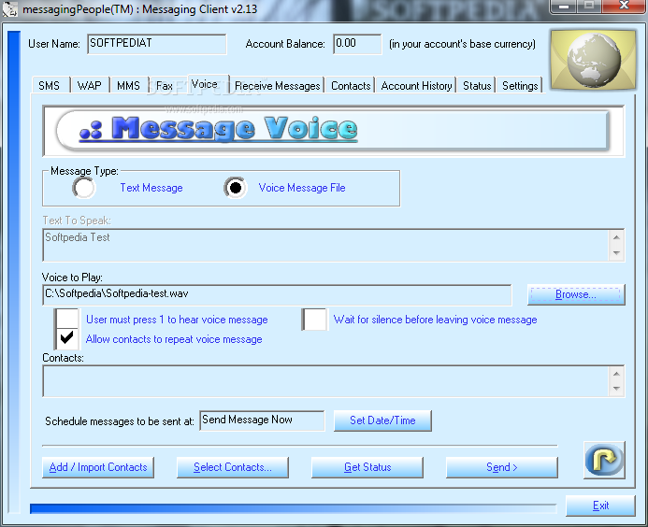Screen dimensions: 648x527
Task: Click the yellow return arrow icon button
Action: (604, 460)
